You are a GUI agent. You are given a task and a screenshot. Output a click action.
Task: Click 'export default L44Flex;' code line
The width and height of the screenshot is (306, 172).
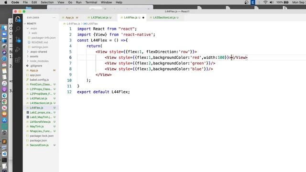[103, 92]
